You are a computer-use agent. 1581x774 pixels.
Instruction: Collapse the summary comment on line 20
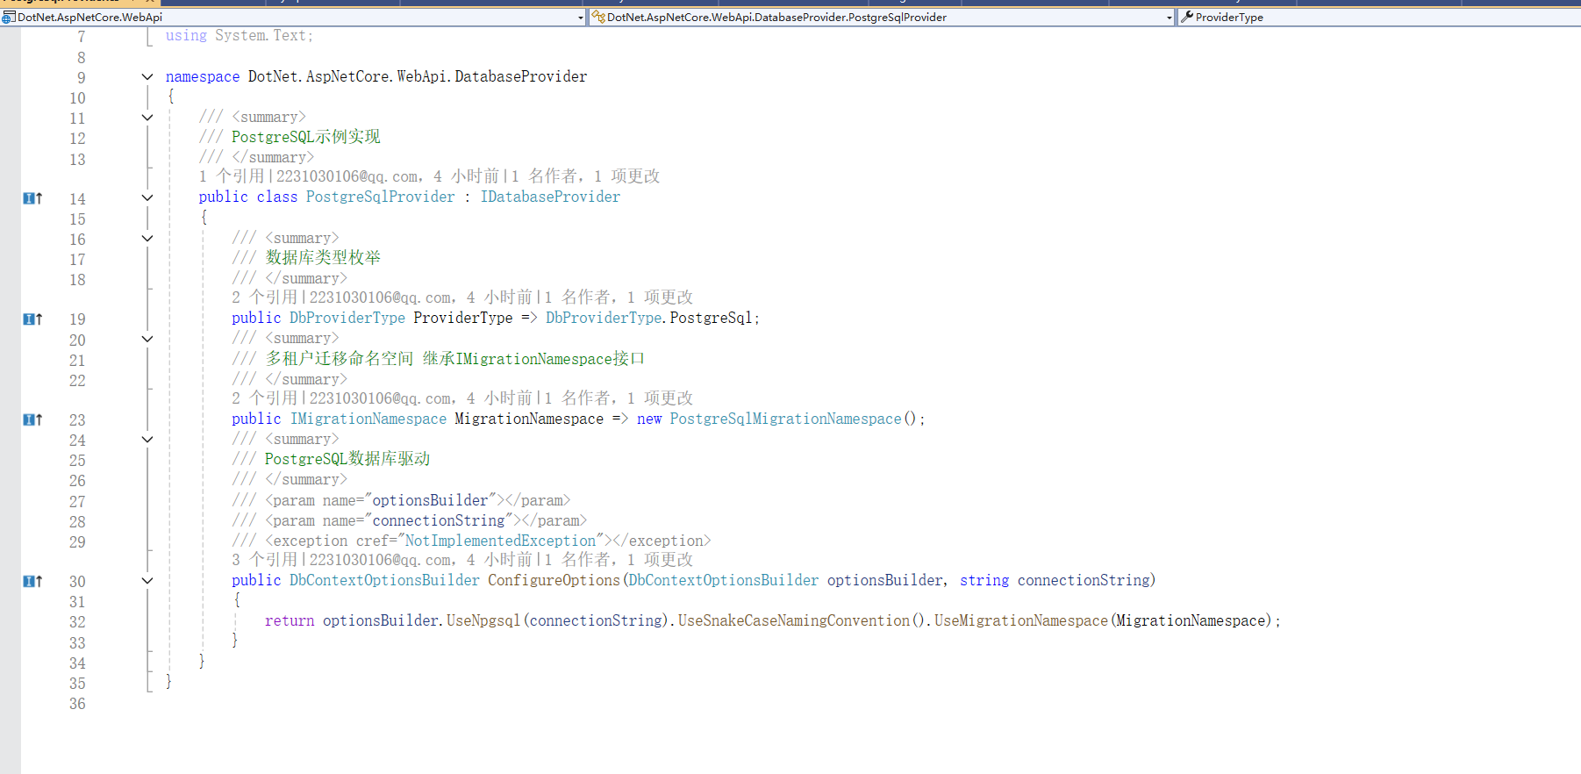click(147, 340)
